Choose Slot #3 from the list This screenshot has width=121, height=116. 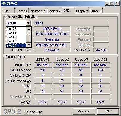[x=16, y=29]
